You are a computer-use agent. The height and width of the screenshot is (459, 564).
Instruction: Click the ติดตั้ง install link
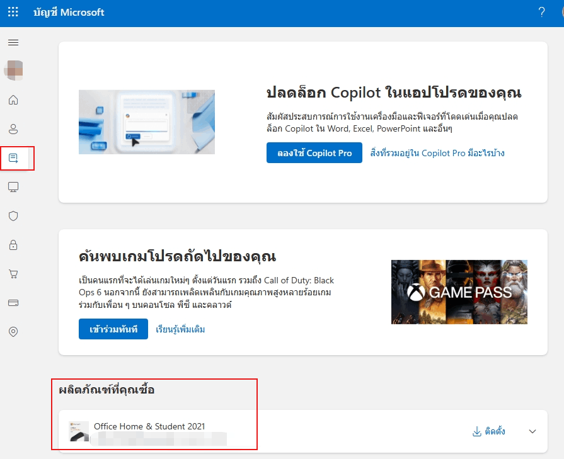[x=495, y=431]
